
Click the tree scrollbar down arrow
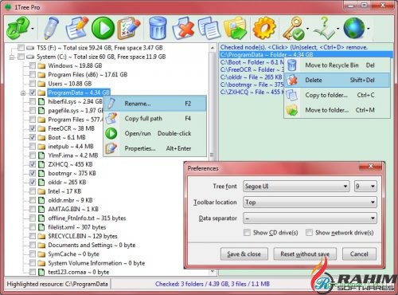tap(213, 272)
